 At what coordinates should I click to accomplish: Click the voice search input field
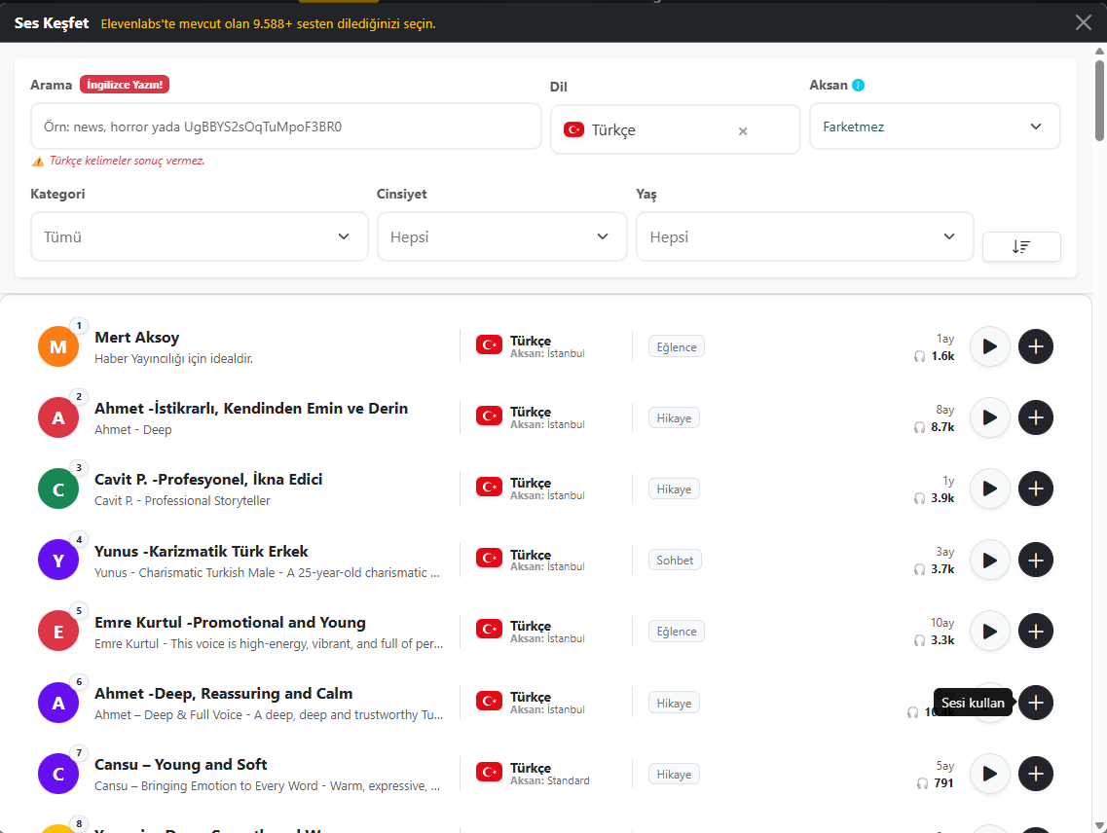coord(285,127)
